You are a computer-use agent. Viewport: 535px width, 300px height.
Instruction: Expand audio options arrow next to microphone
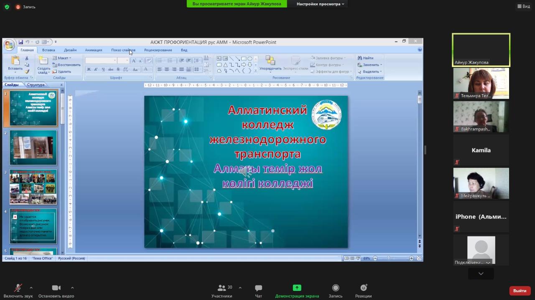(31, 287)
